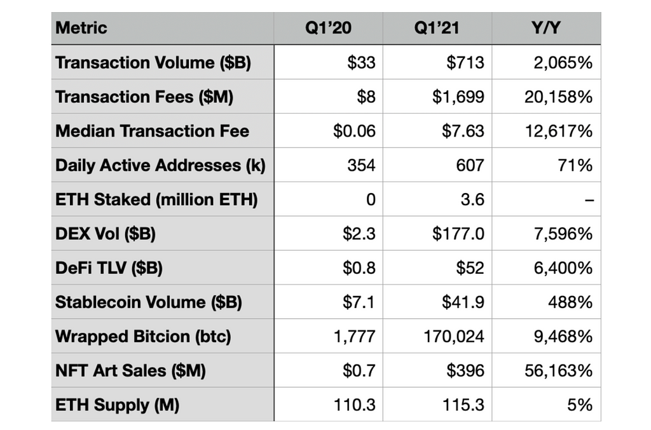
Task: Click the $713 transaction volume cell
Action: (465, 62)
